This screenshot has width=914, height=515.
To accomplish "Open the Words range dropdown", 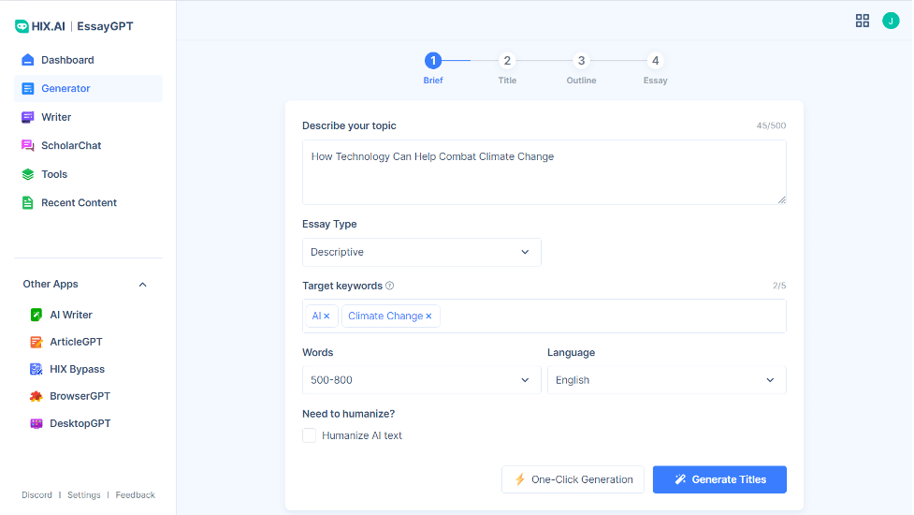I will tap(421, 380).
